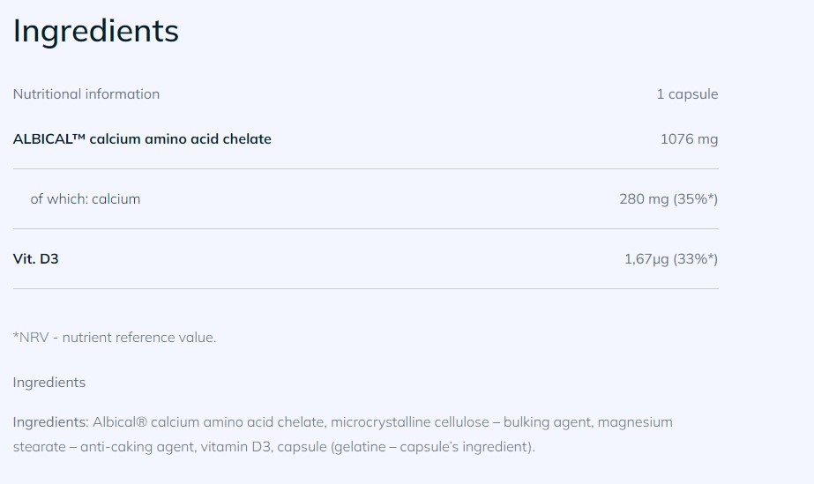The height and width of the screenshot is (484, 814).
Task: Click the 1 capsule column header
Action: pyautogui.click(x=687, y=93)
